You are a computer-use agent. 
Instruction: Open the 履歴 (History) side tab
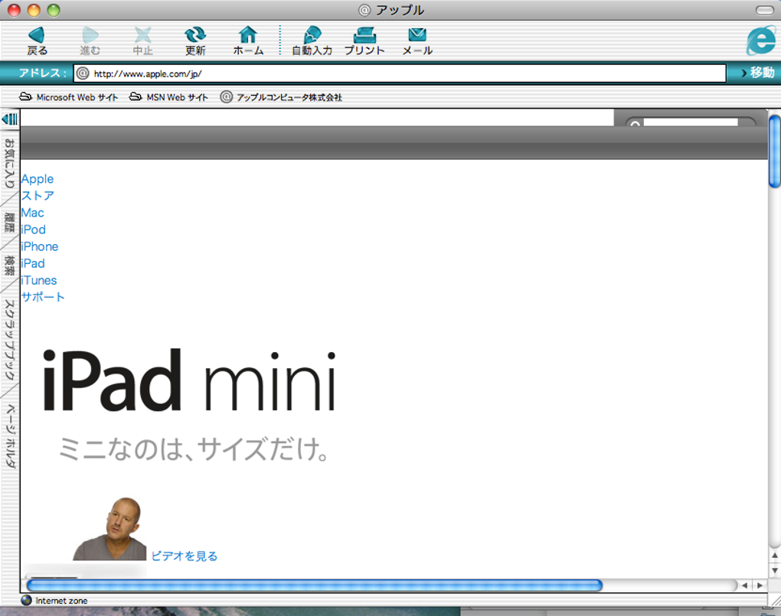(9, 222)
